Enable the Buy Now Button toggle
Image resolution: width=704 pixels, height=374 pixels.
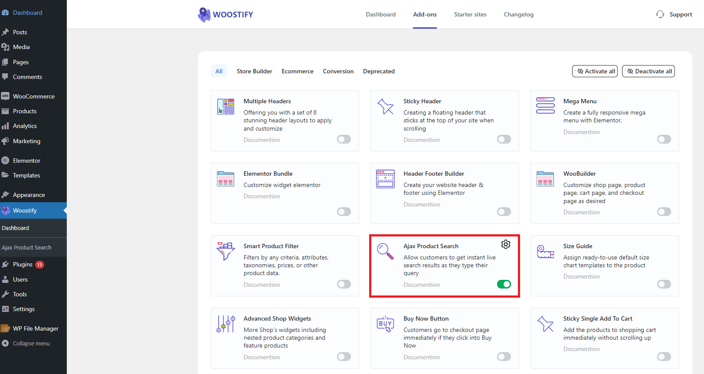(x=504, y=357)
